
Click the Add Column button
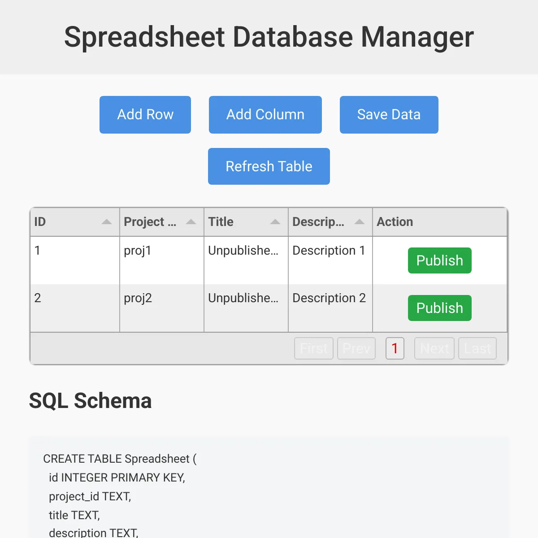coord(265,115)
